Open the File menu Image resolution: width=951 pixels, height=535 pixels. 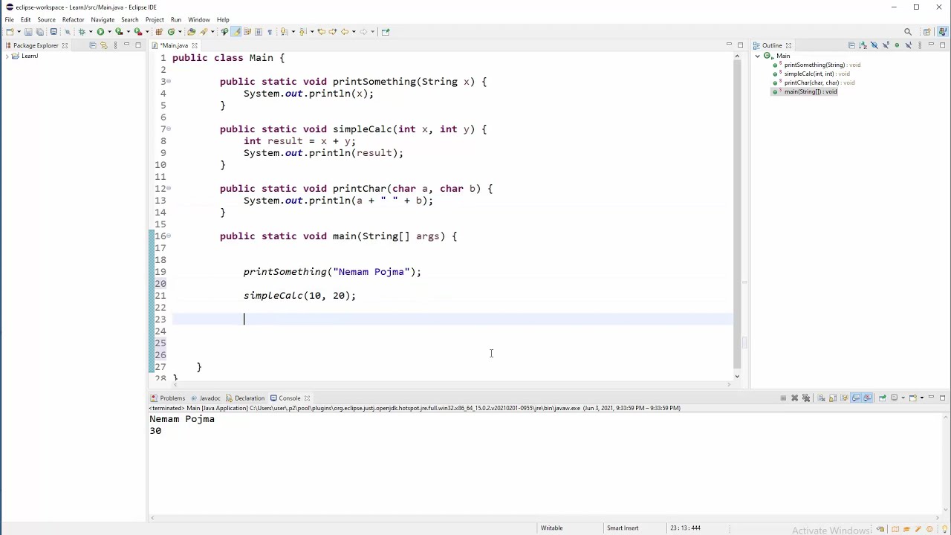tap(10, 19)
